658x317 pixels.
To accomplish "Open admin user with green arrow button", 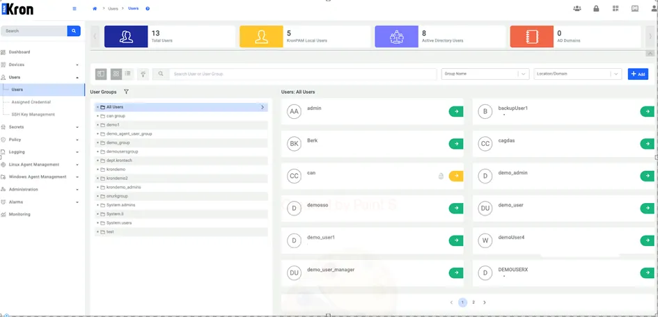I will coord(456,111).
